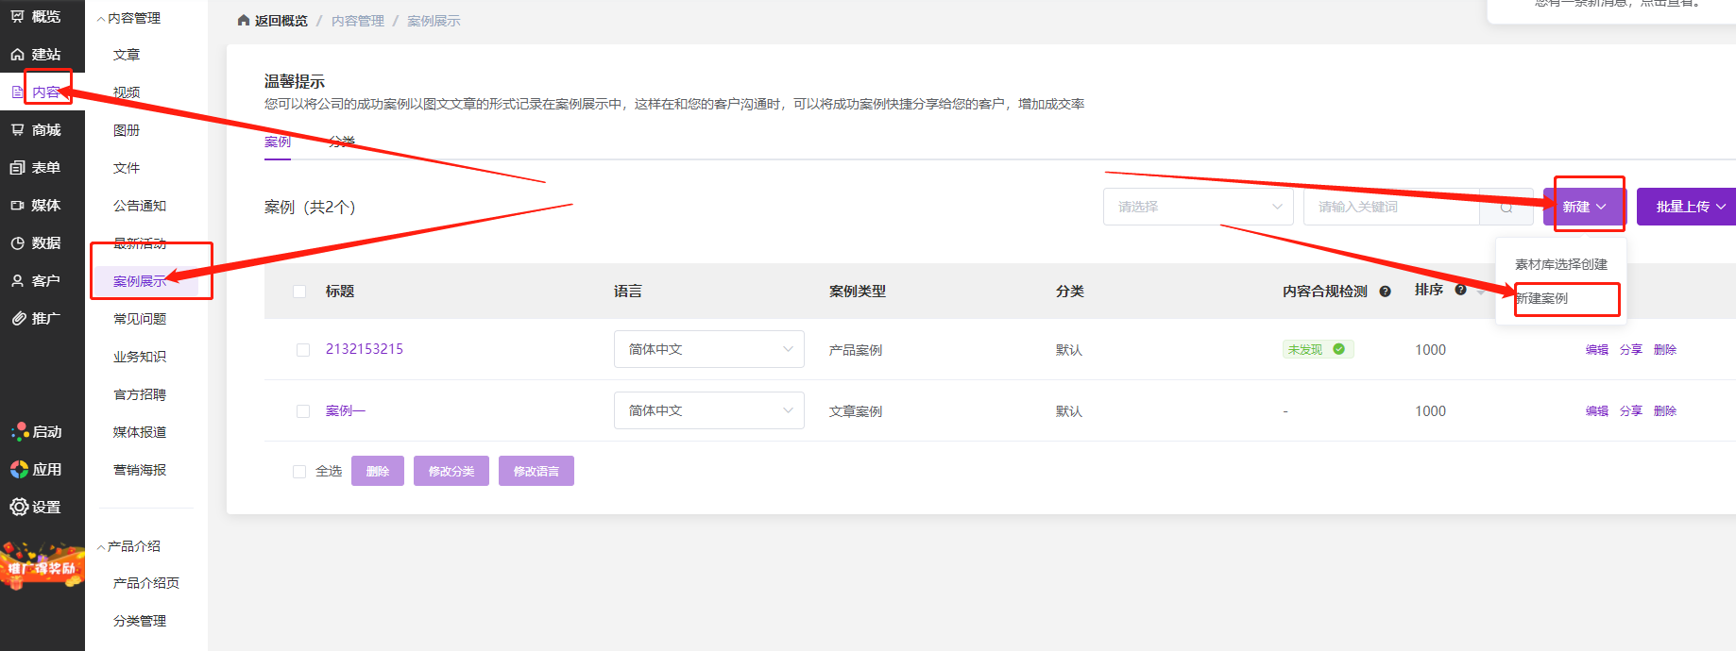Open language dropdown for 2132153215 row
Viewport: 1736px width, 651px height.
point(709,349)
